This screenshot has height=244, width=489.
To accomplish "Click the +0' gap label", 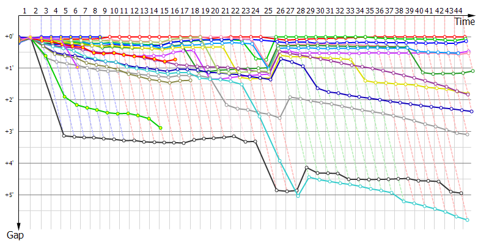I will (x=9, y=36).
